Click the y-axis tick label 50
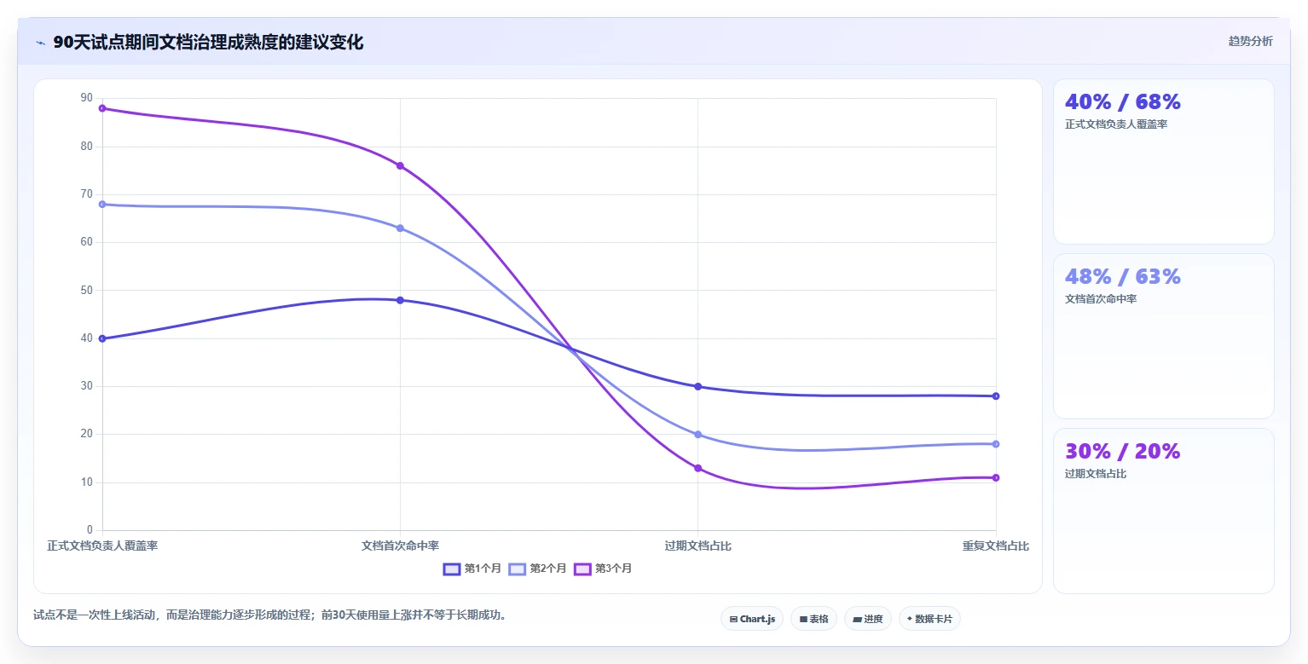Screen dimensions: 1308x664 click(x=86, y=290)
